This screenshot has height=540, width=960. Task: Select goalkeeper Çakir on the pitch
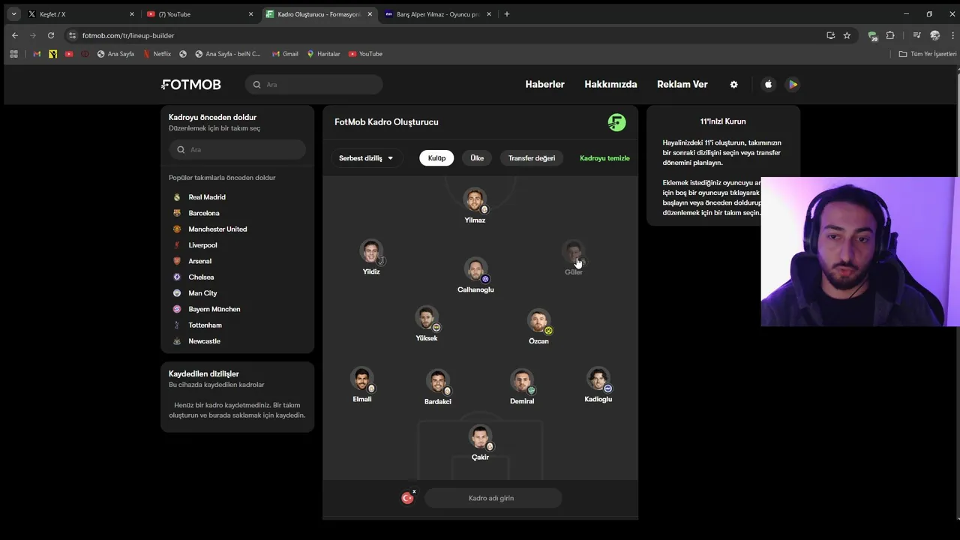tap(480, 442)
